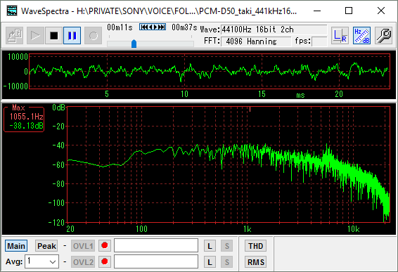Viewport: 398px width, 272px height.
Task: Click the seek navigation arrows control
Action: point(153,27)
